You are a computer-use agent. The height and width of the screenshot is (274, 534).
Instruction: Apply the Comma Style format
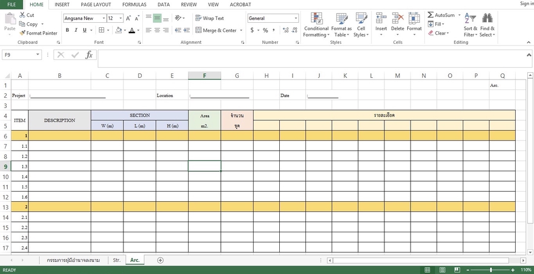[x=274, y=30]
